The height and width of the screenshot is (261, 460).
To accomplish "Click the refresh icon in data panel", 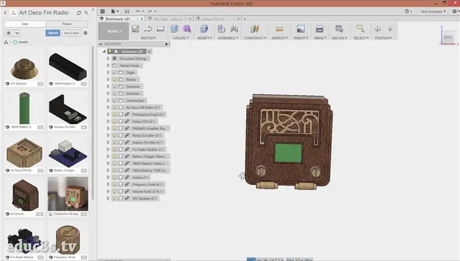I will pos(79,13).
